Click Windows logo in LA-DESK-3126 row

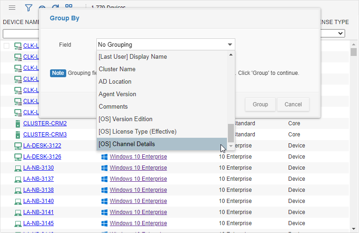[x=104, y=157]
